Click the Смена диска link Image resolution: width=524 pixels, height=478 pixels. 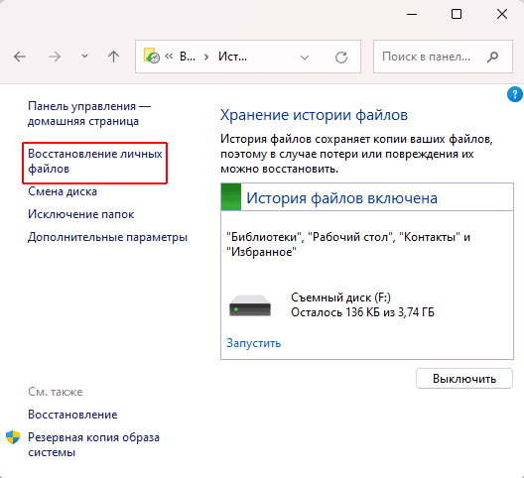tap(63, 191)
